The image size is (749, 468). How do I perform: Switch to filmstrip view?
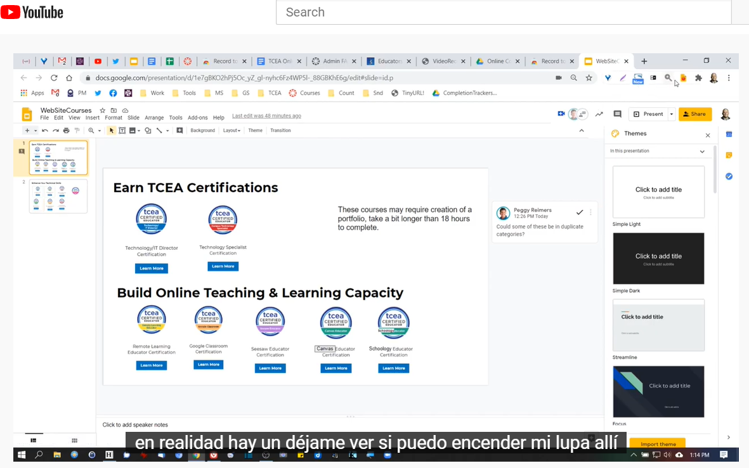point(34,440)
